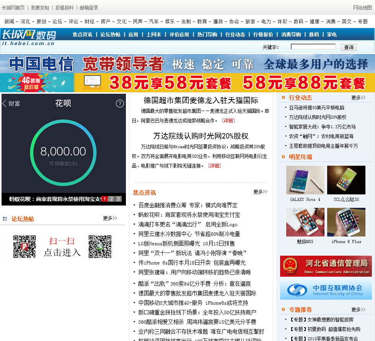375x341 pixels.
Task: Open 【专题】初夏数码 超值爆款抢先购
Action: pos(324,329)
